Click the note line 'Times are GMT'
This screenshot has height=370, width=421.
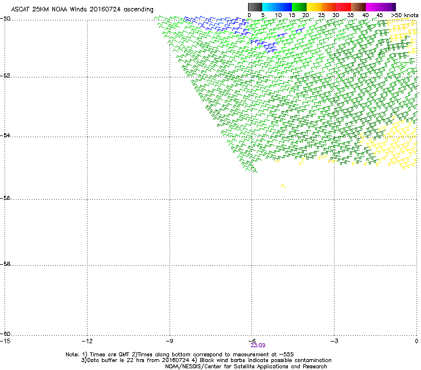click(110, 355)
